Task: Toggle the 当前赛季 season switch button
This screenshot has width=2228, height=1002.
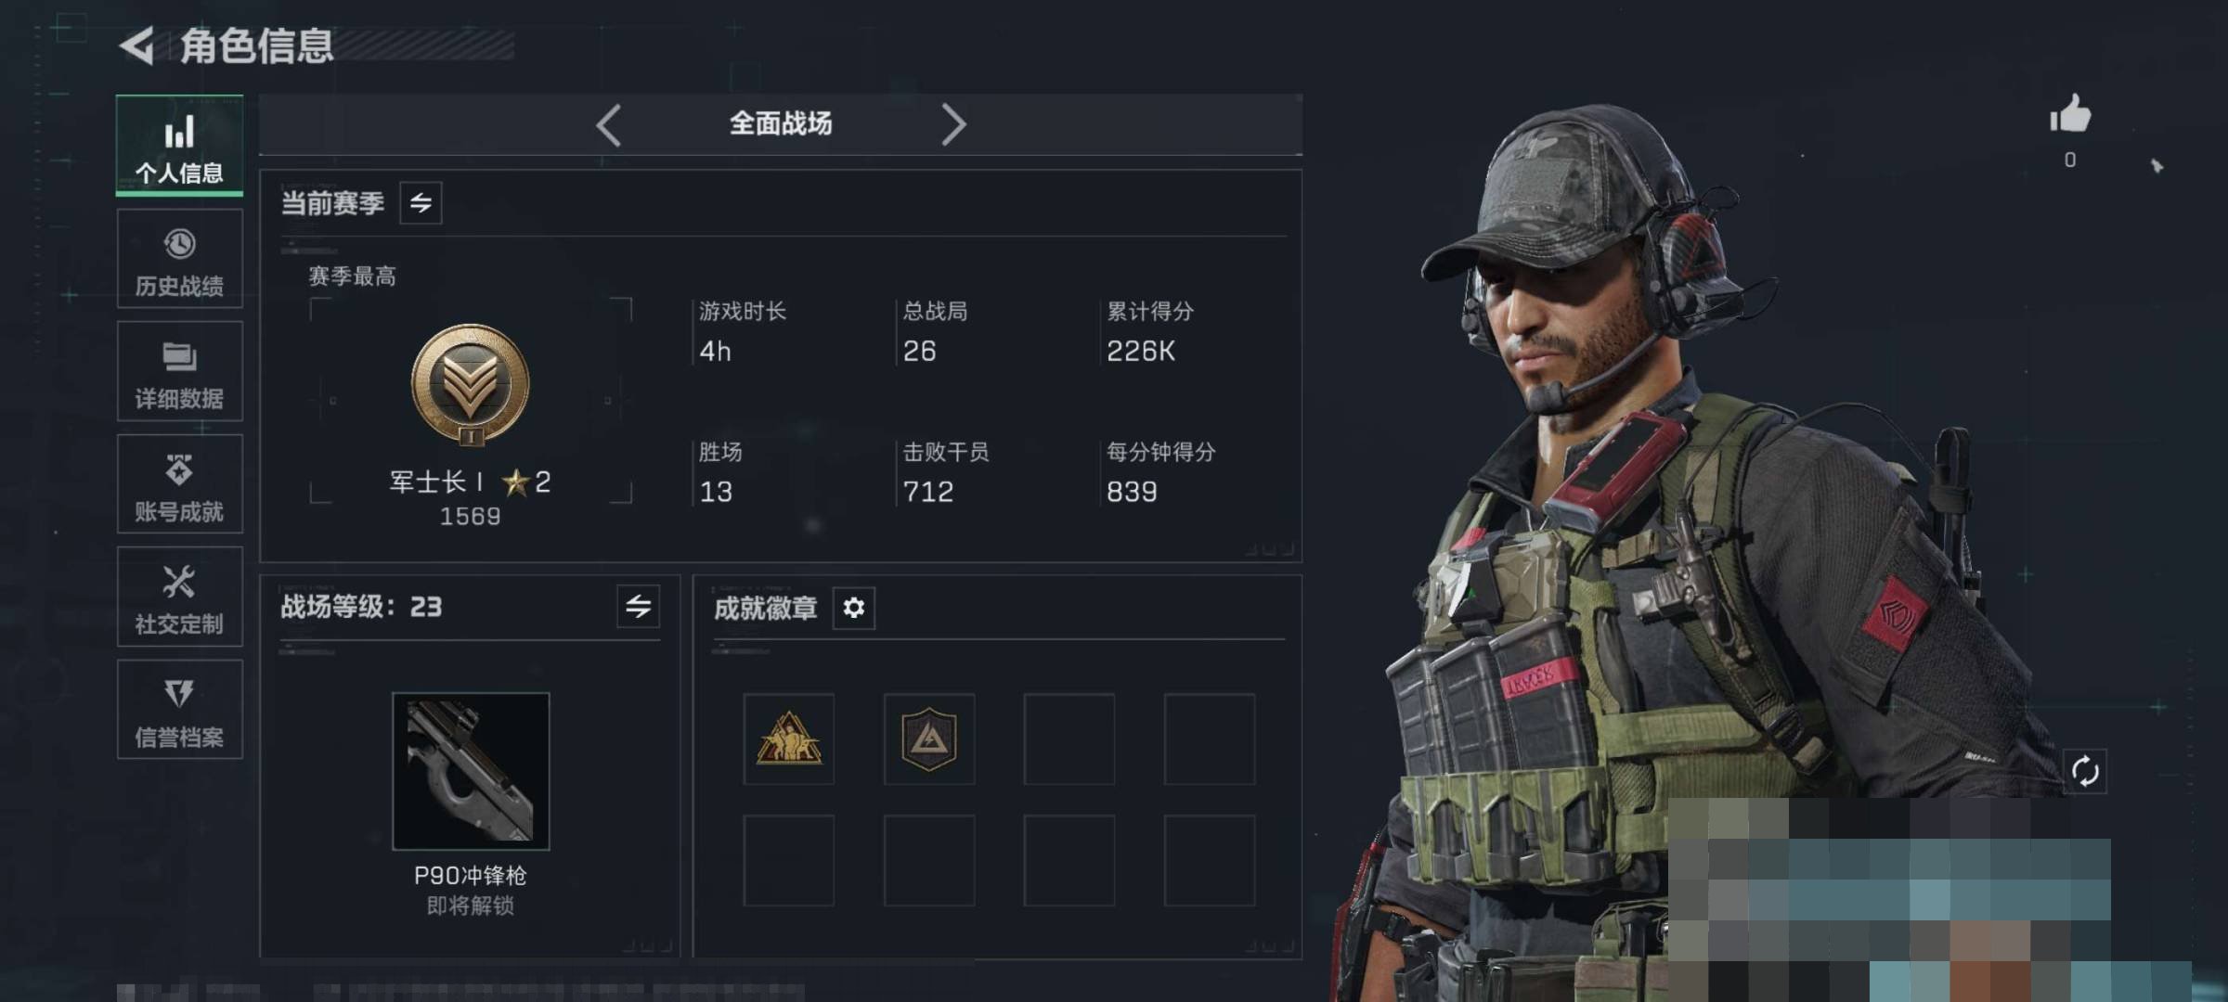Action: (421, 203)
